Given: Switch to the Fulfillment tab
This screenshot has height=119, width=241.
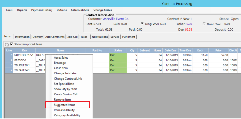Looking at the screenshot, I should point(129,37).
